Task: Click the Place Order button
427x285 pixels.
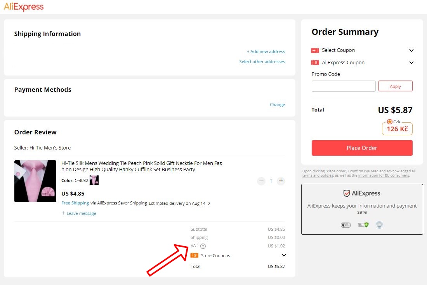Action: coord(362,148)
